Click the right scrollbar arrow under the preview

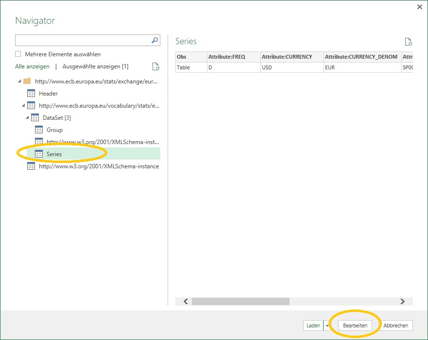[x=402, y=301]
